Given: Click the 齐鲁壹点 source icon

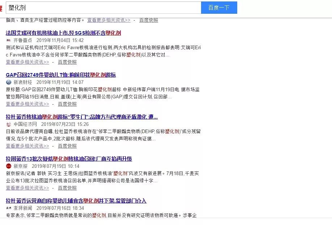Looking at the screenshot, I should 9,41.
